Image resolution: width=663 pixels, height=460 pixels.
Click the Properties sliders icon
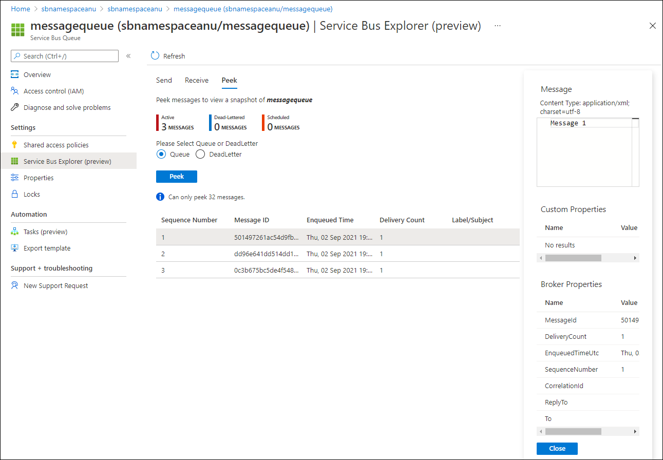pos(15,178)
